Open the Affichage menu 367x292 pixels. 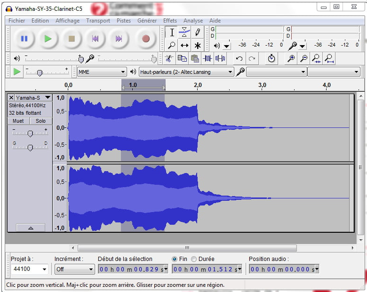click(67, 21)
